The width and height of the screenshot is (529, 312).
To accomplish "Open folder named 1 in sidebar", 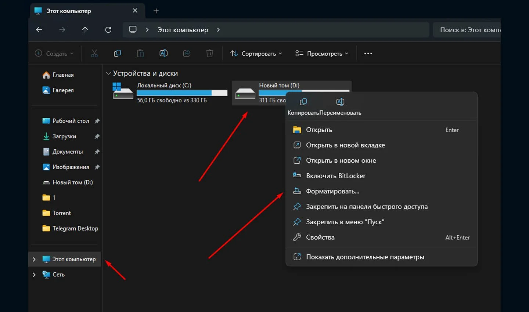I will (x=49, y=197).
